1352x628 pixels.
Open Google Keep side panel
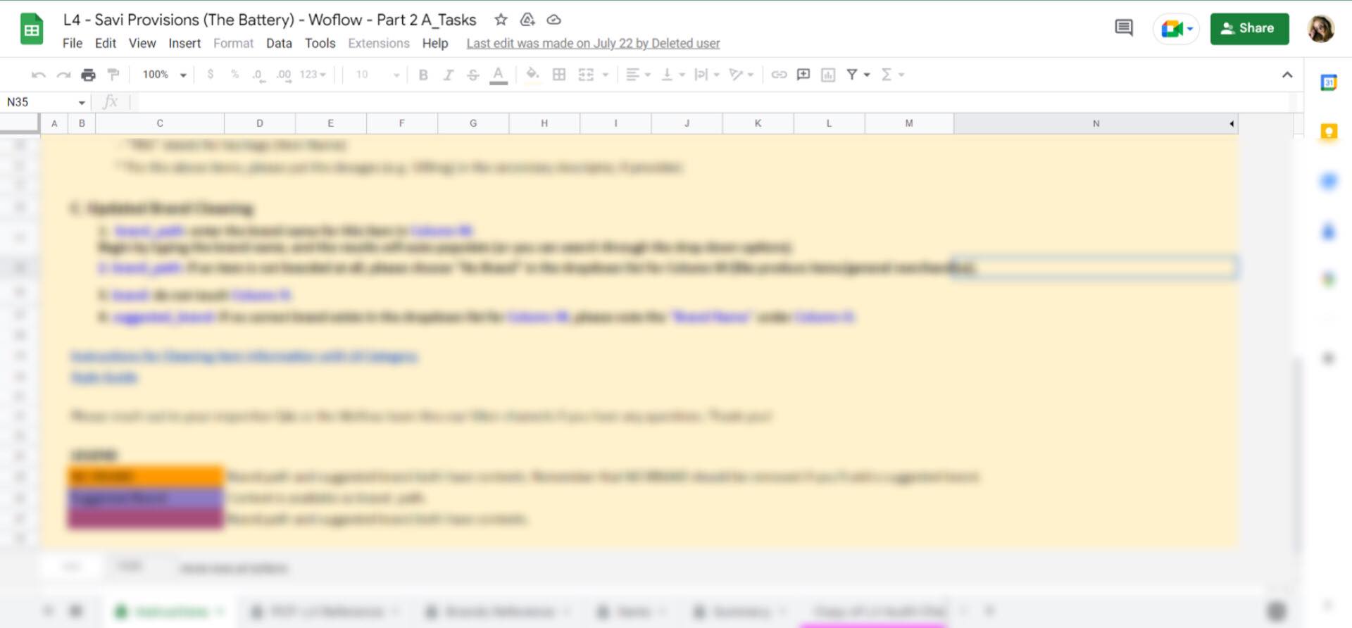tap(1329, 132)
